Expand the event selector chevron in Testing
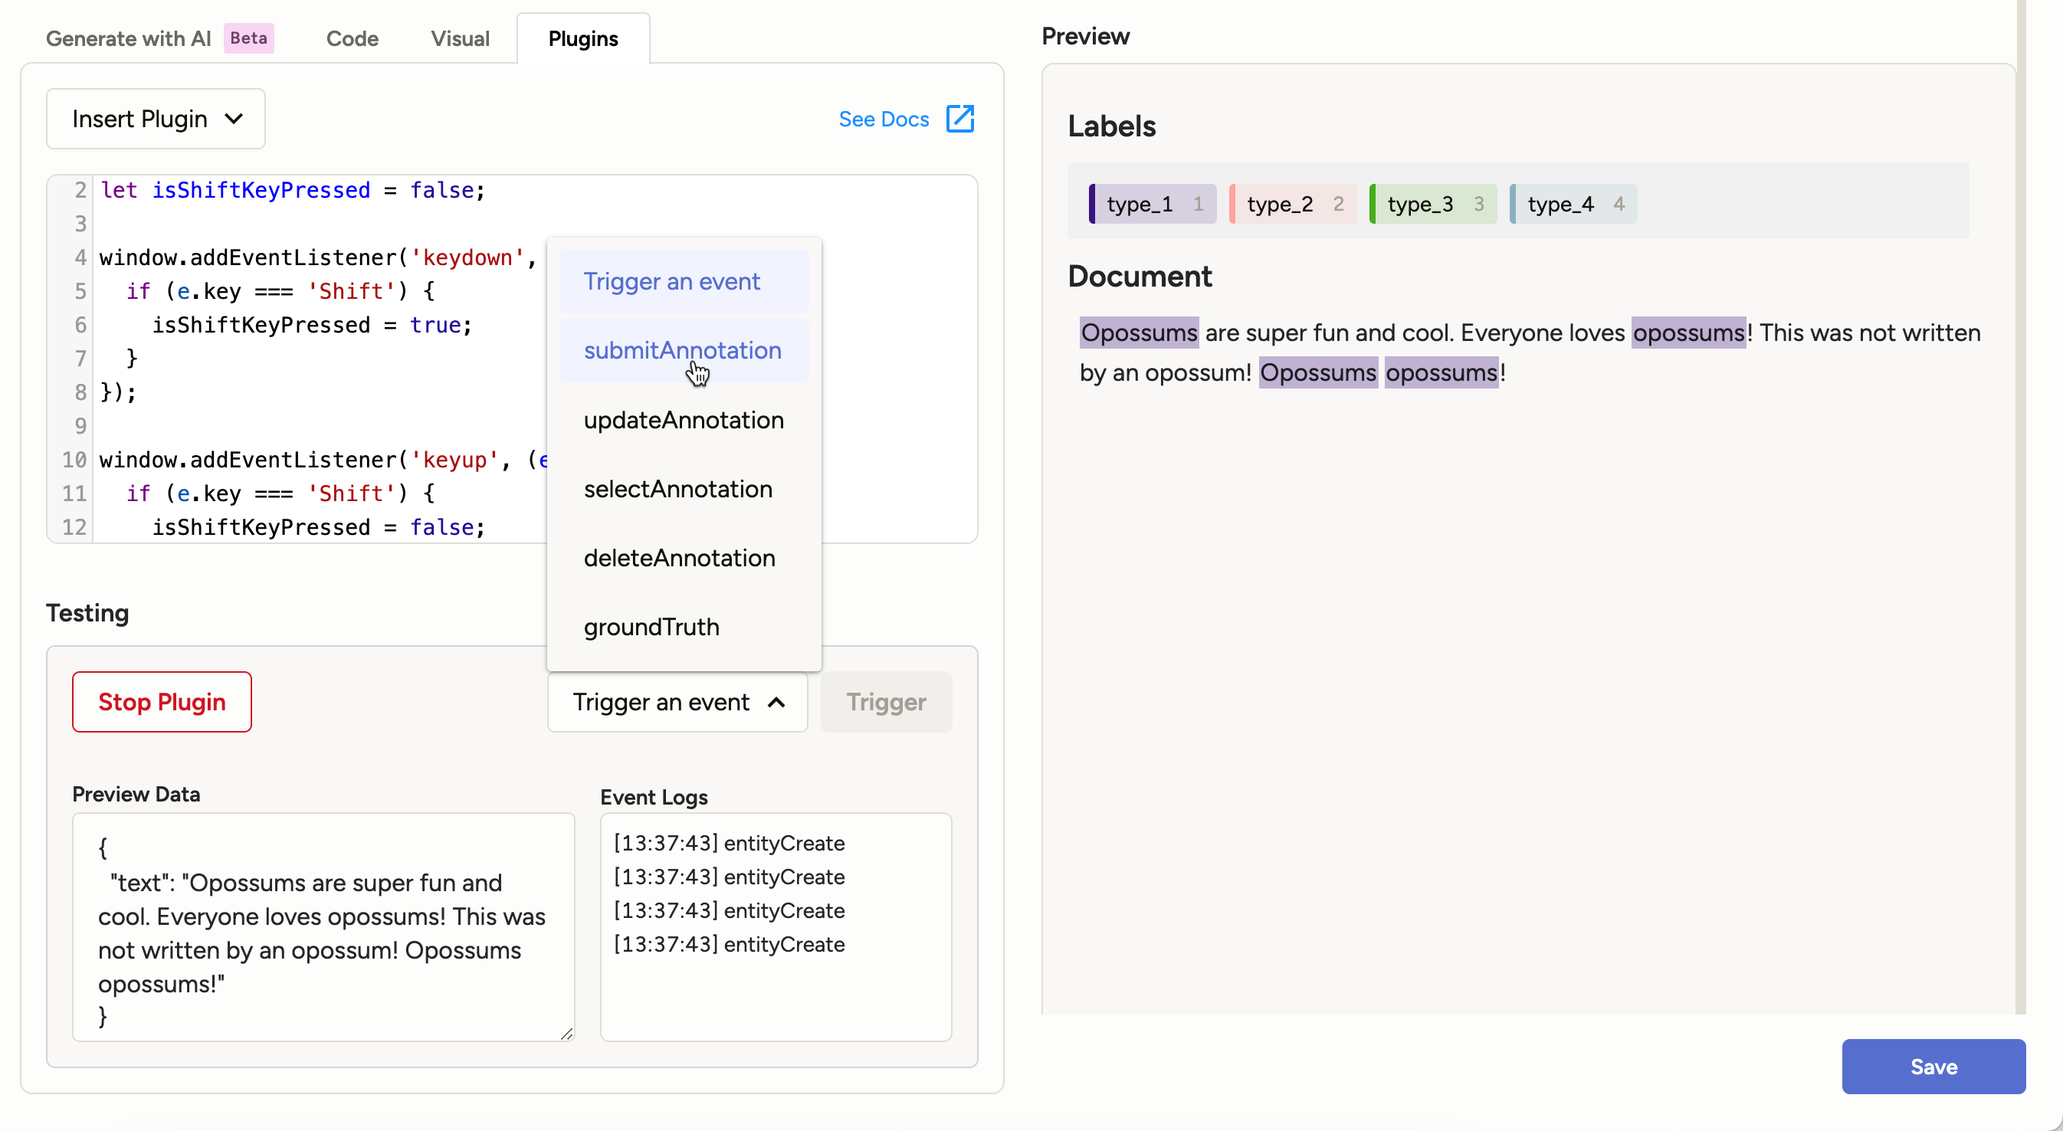Viewport: 2063px width, 1131px height. [777, 702]
